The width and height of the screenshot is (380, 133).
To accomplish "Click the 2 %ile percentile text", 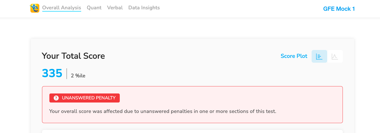I will [78, 76].
